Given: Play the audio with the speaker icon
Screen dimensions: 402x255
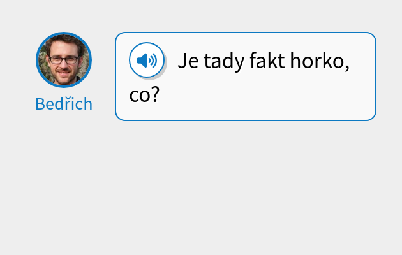Looking at the screenshot, I should pos(147,61).
